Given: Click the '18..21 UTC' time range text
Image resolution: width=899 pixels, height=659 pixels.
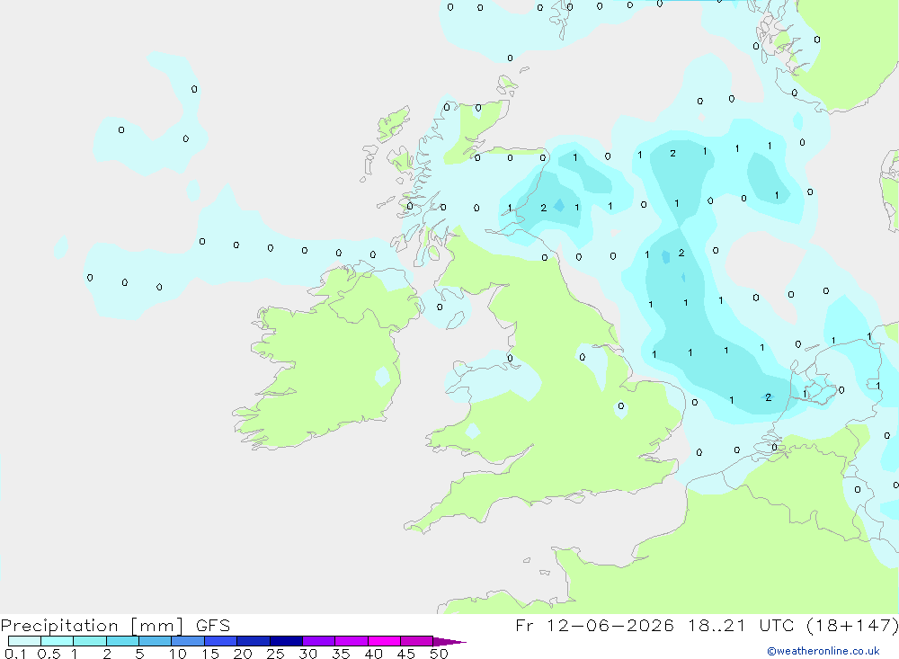Looking at the screenshot, I should coord(742,626).
